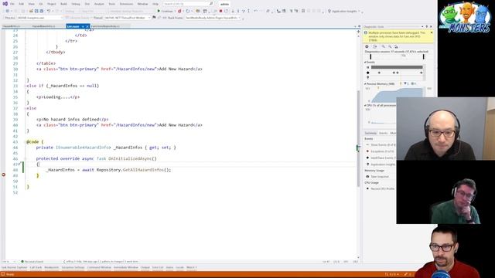Viewport: 495px width, 278px height.
Task: Click the No issues found status indicator
Action: [32, 262]
